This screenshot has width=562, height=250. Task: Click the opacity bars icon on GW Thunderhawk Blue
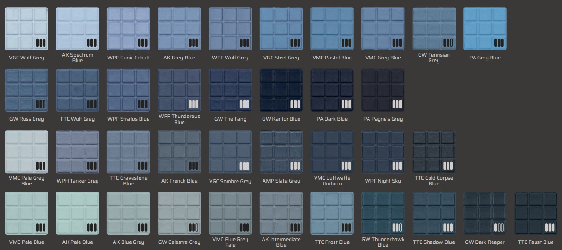tap(397, 227)
